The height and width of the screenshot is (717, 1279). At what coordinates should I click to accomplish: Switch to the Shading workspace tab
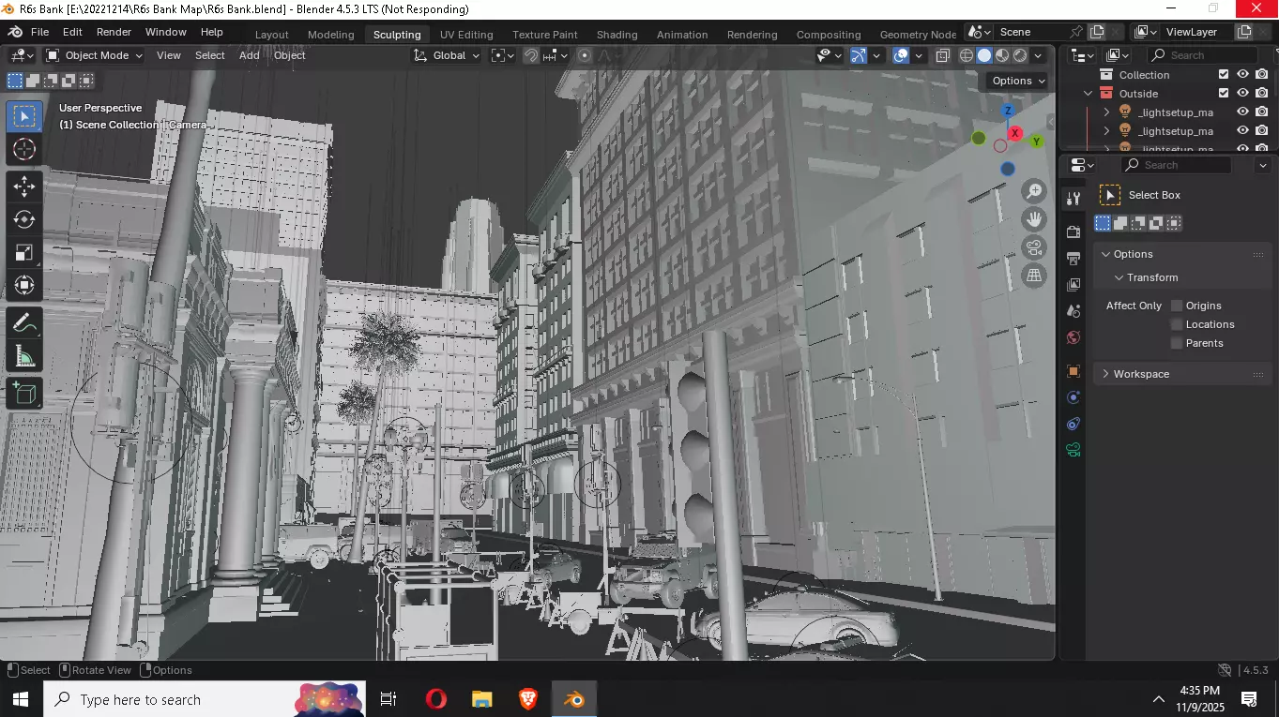click(617, 35)
